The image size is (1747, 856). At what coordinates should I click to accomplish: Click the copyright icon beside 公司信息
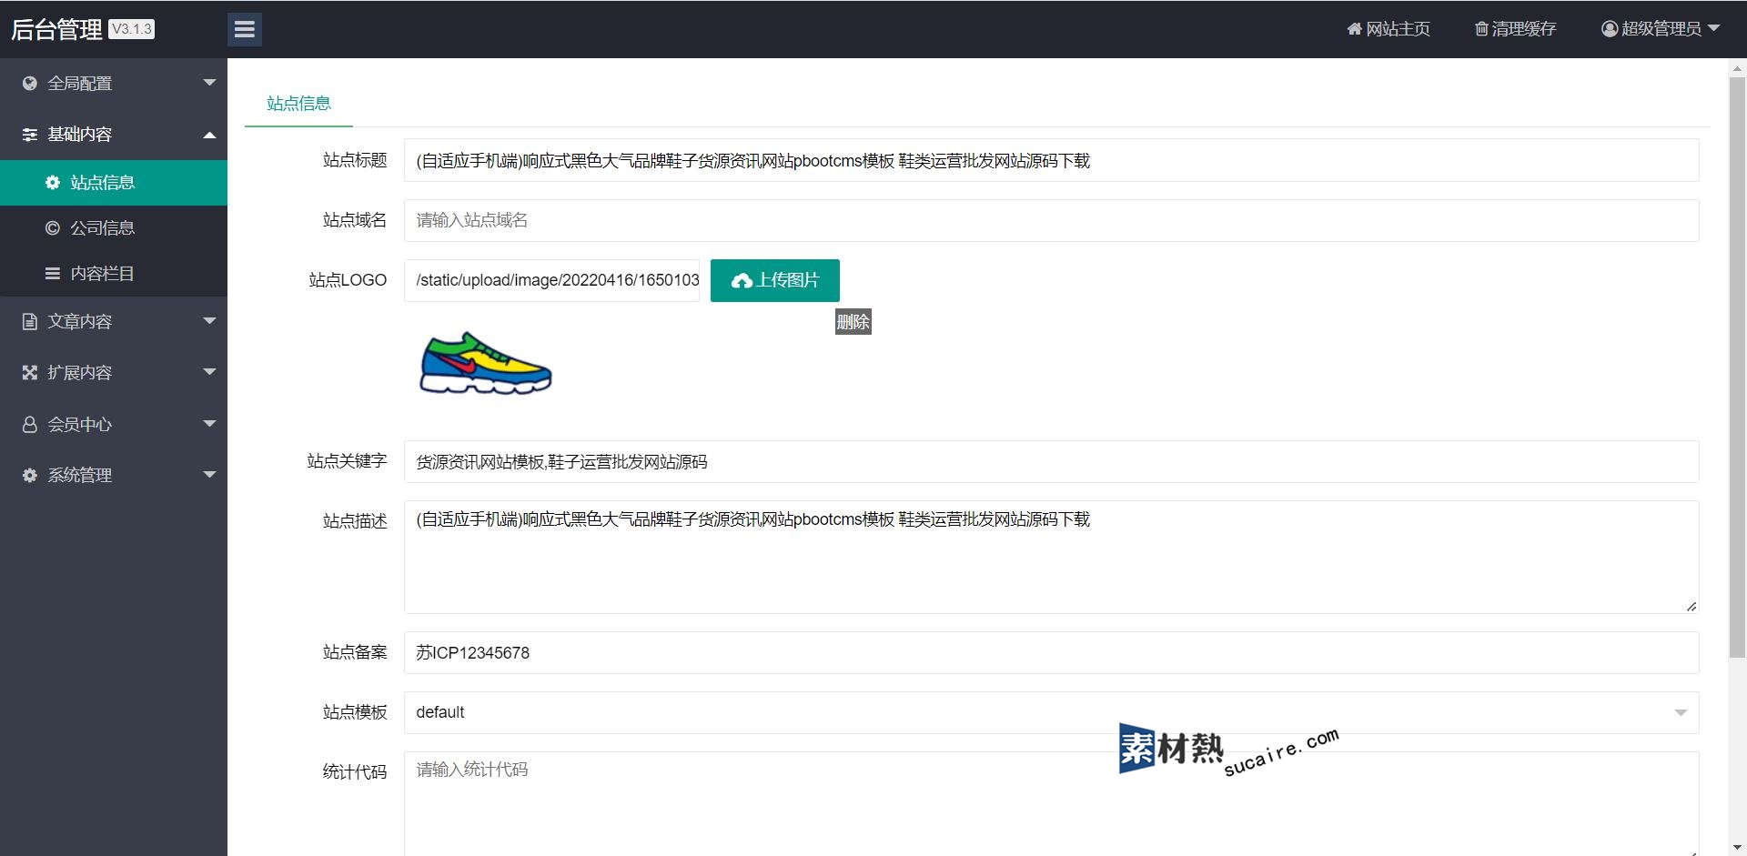tap(53, 228)
